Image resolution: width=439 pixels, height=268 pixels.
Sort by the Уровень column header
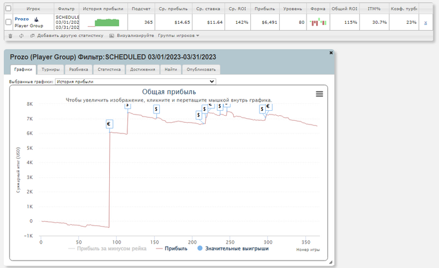pos(293,9)
